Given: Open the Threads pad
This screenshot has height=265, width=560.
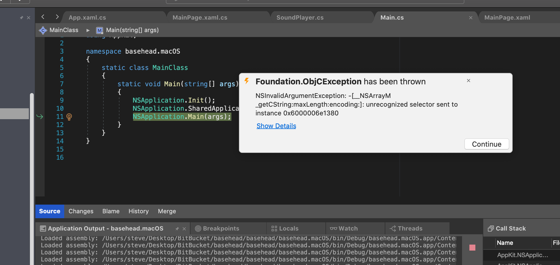Looking at the screenshot, I should pos(406,229).
